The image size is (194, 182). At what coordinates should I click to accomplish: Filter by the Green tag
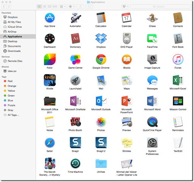(x=18, y=96)
